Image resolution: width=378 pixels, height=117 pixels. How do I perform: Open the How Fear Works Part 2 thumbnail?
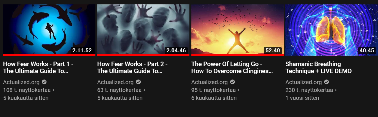pos(143,30)
